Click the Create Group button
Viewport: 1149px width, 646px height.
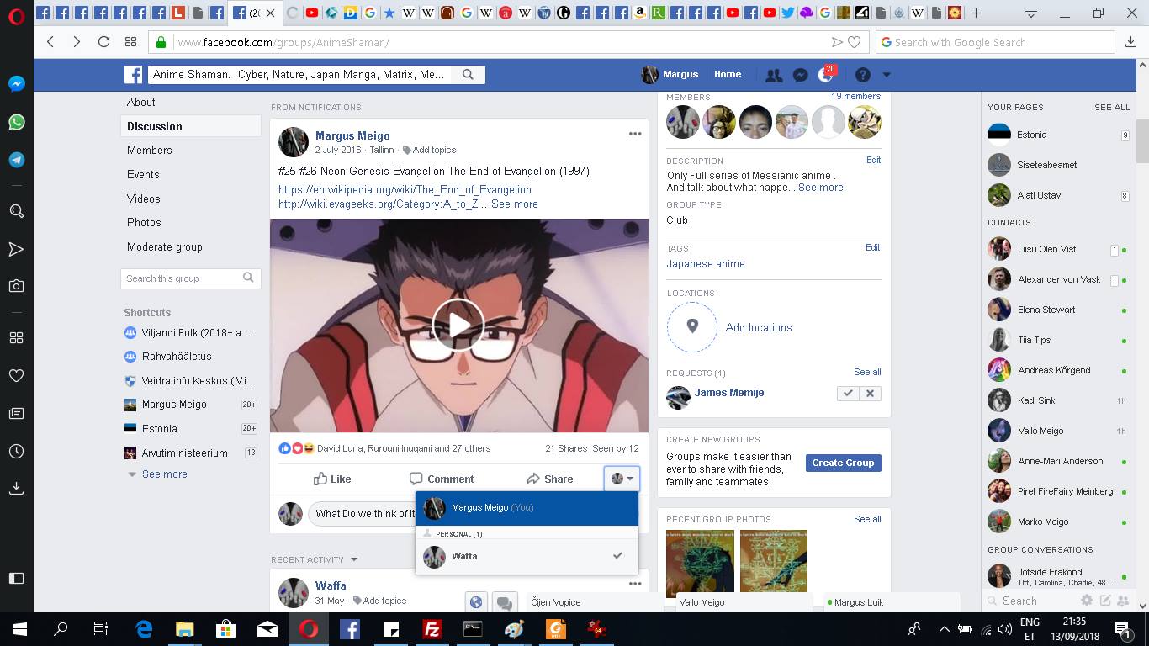[x=844, y=463]
